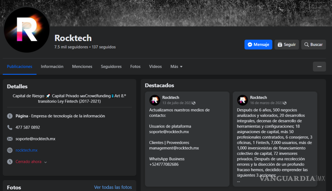Open the Rocktech name on the 16 de marzo post
Image resolution: width=332 pixels, height=191 pixels.
click(258, 97)
